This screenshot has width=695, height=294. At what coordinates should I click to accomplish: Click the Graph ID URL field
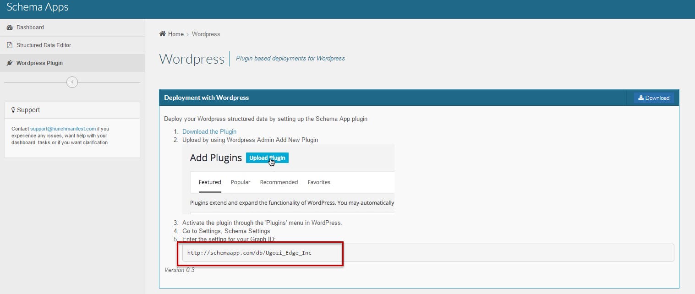coord(428,253)
